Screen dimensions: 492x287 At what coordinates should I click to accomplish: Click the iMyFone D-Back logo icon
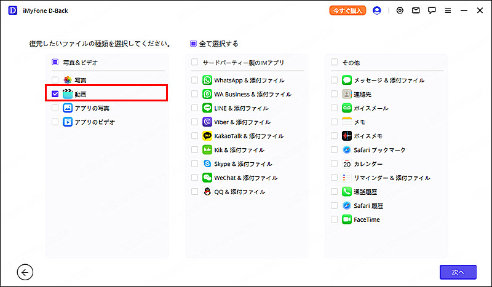point(12,10)
